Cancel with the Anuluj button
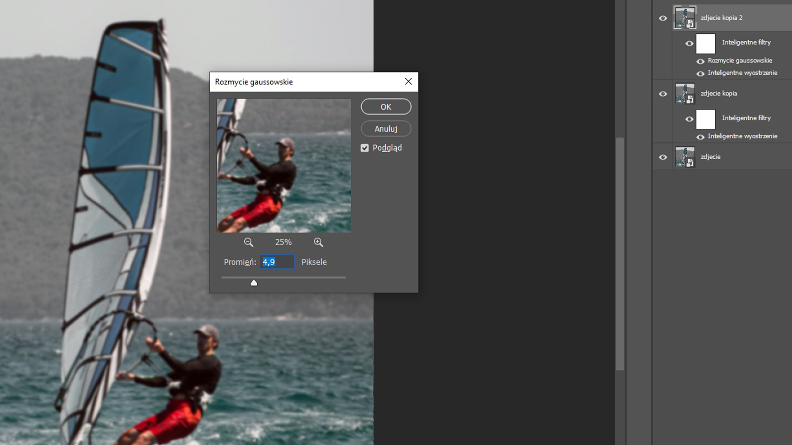This screenshot has height=445, width=792. (386, 129)
